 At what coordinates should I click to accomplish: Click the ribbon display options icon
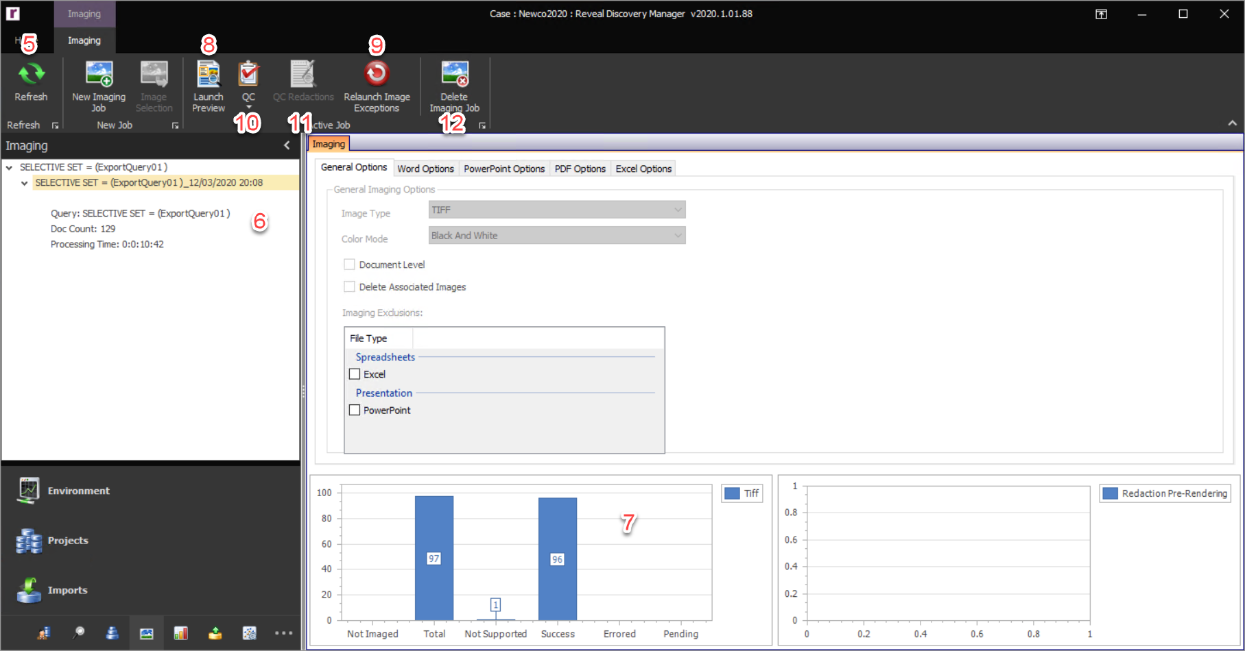coord(1101,14)
